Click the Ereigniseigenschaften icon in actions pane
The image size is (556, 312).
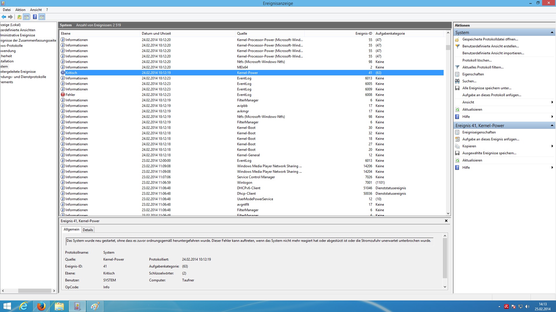pyautogui.click(x=457, y=132)
